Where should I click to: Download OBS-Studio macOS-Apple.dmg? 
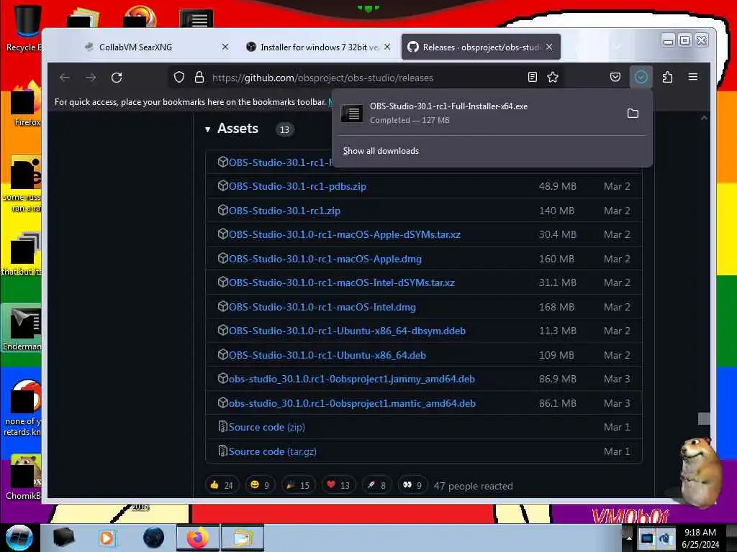coord(325,259)
